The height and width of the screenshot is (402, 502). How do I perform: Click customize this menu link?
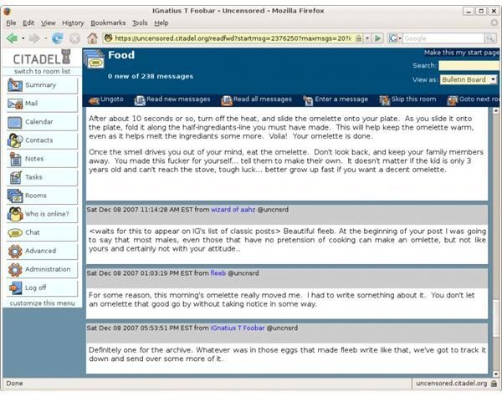(43, 303)
